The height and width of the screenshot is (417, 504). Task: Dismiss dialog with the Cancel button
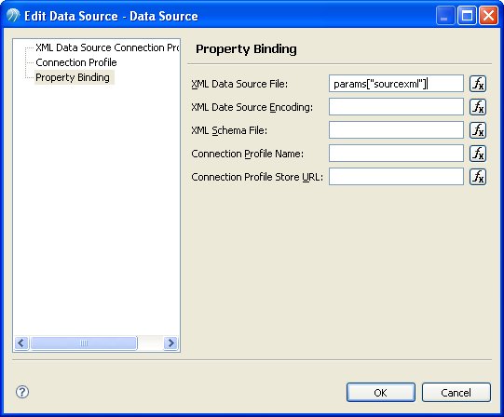point(456,392)
